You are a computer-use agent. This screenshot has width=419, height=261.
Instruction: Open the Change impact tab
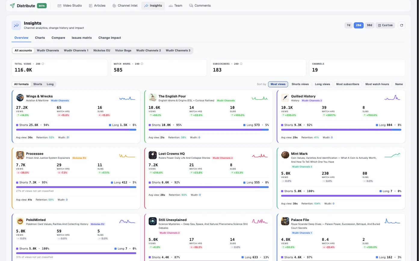(x=110, y=38)
